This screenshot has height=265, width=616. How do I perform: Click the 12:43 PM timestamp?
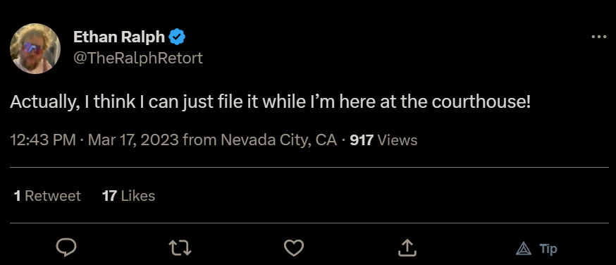pyautogui.click(x=43, y=140)
